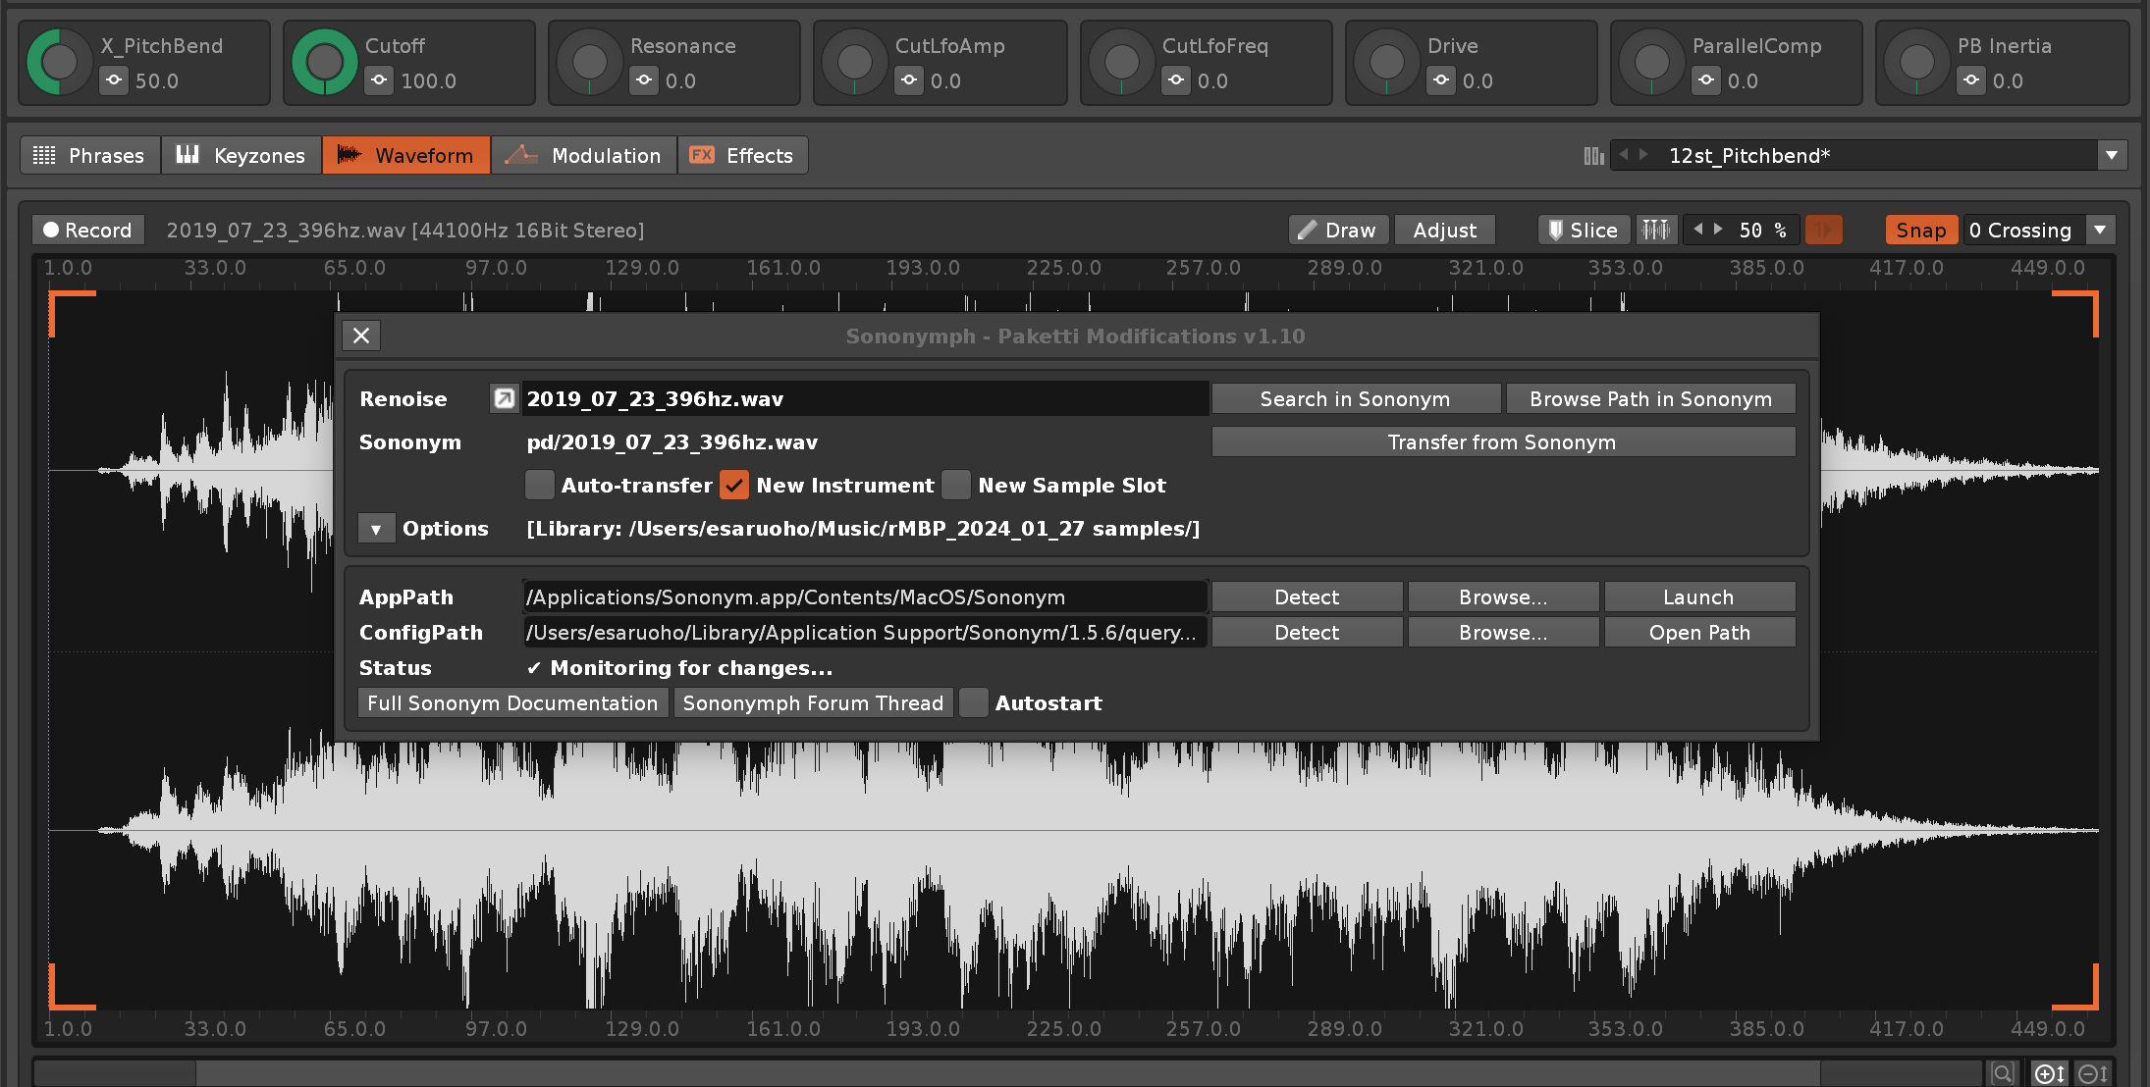Click Detect for ConfigPath
2150x1087 pixels.
(x=1307, y=632)
